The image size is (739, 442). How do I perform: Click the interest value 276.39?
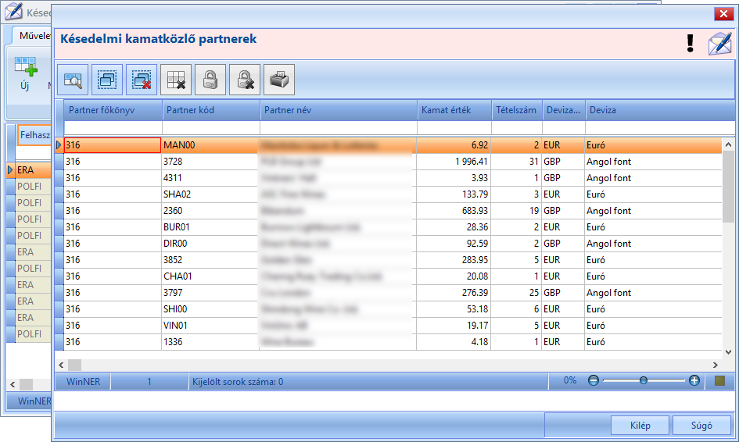pyautogui.click(x=475, y=293)
